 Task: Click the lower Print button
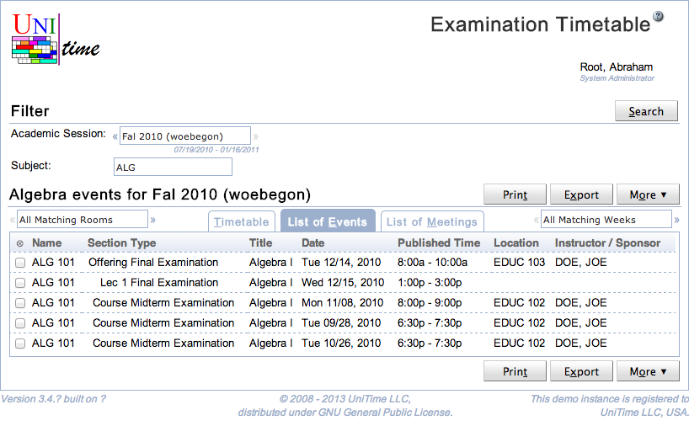click(515, 371)
